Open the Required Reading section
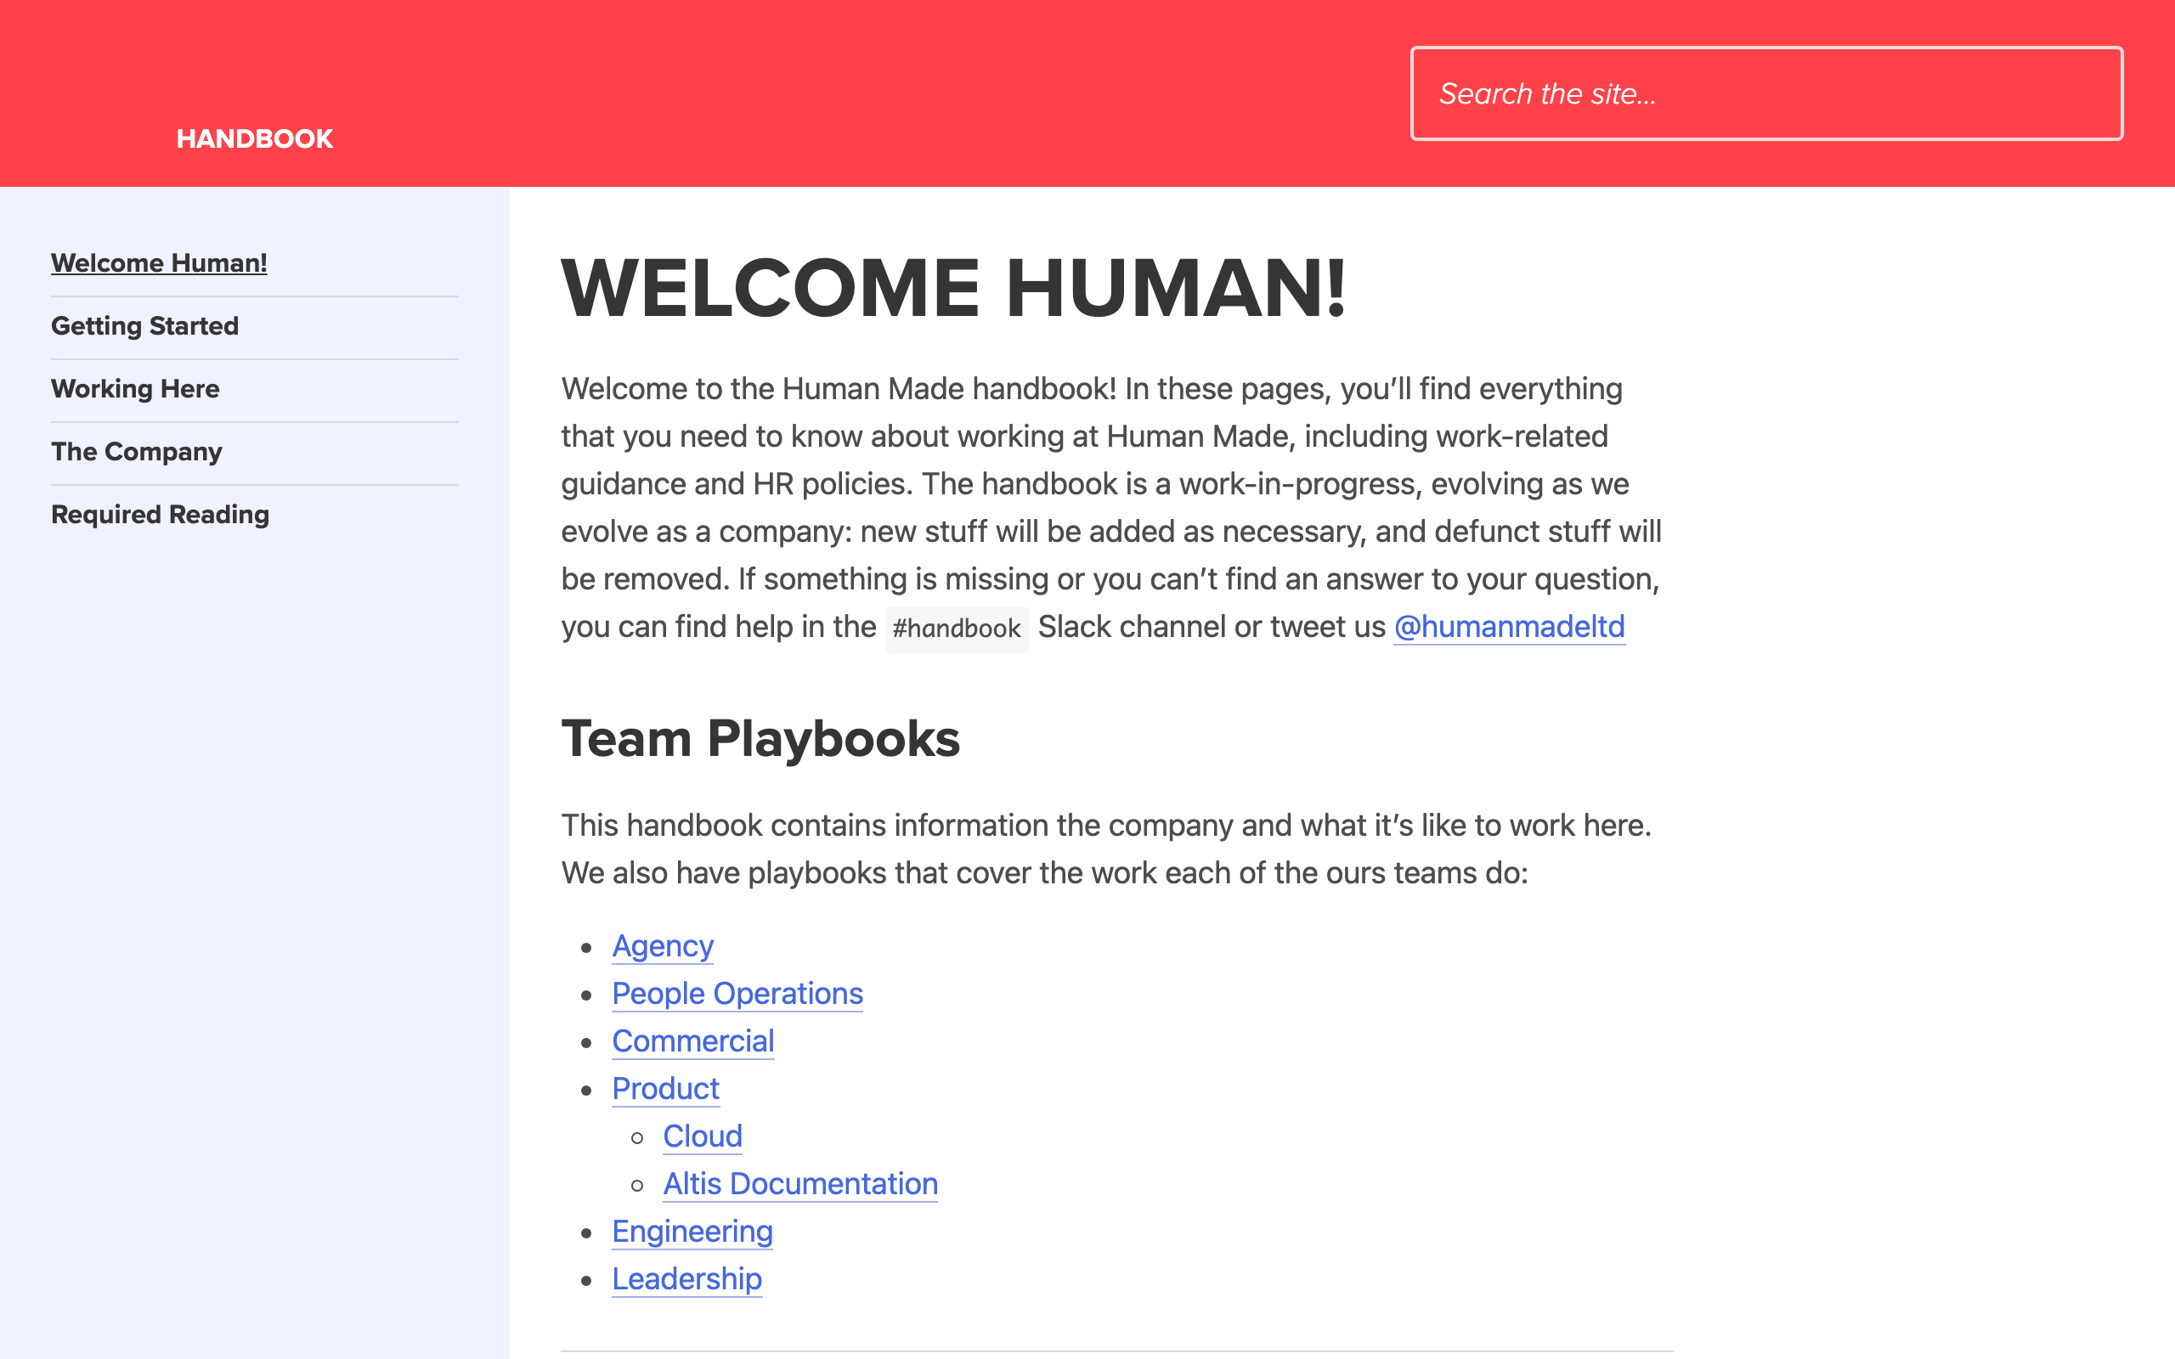The width and height of the screenshot is (2175, 1359). [160, 514]
